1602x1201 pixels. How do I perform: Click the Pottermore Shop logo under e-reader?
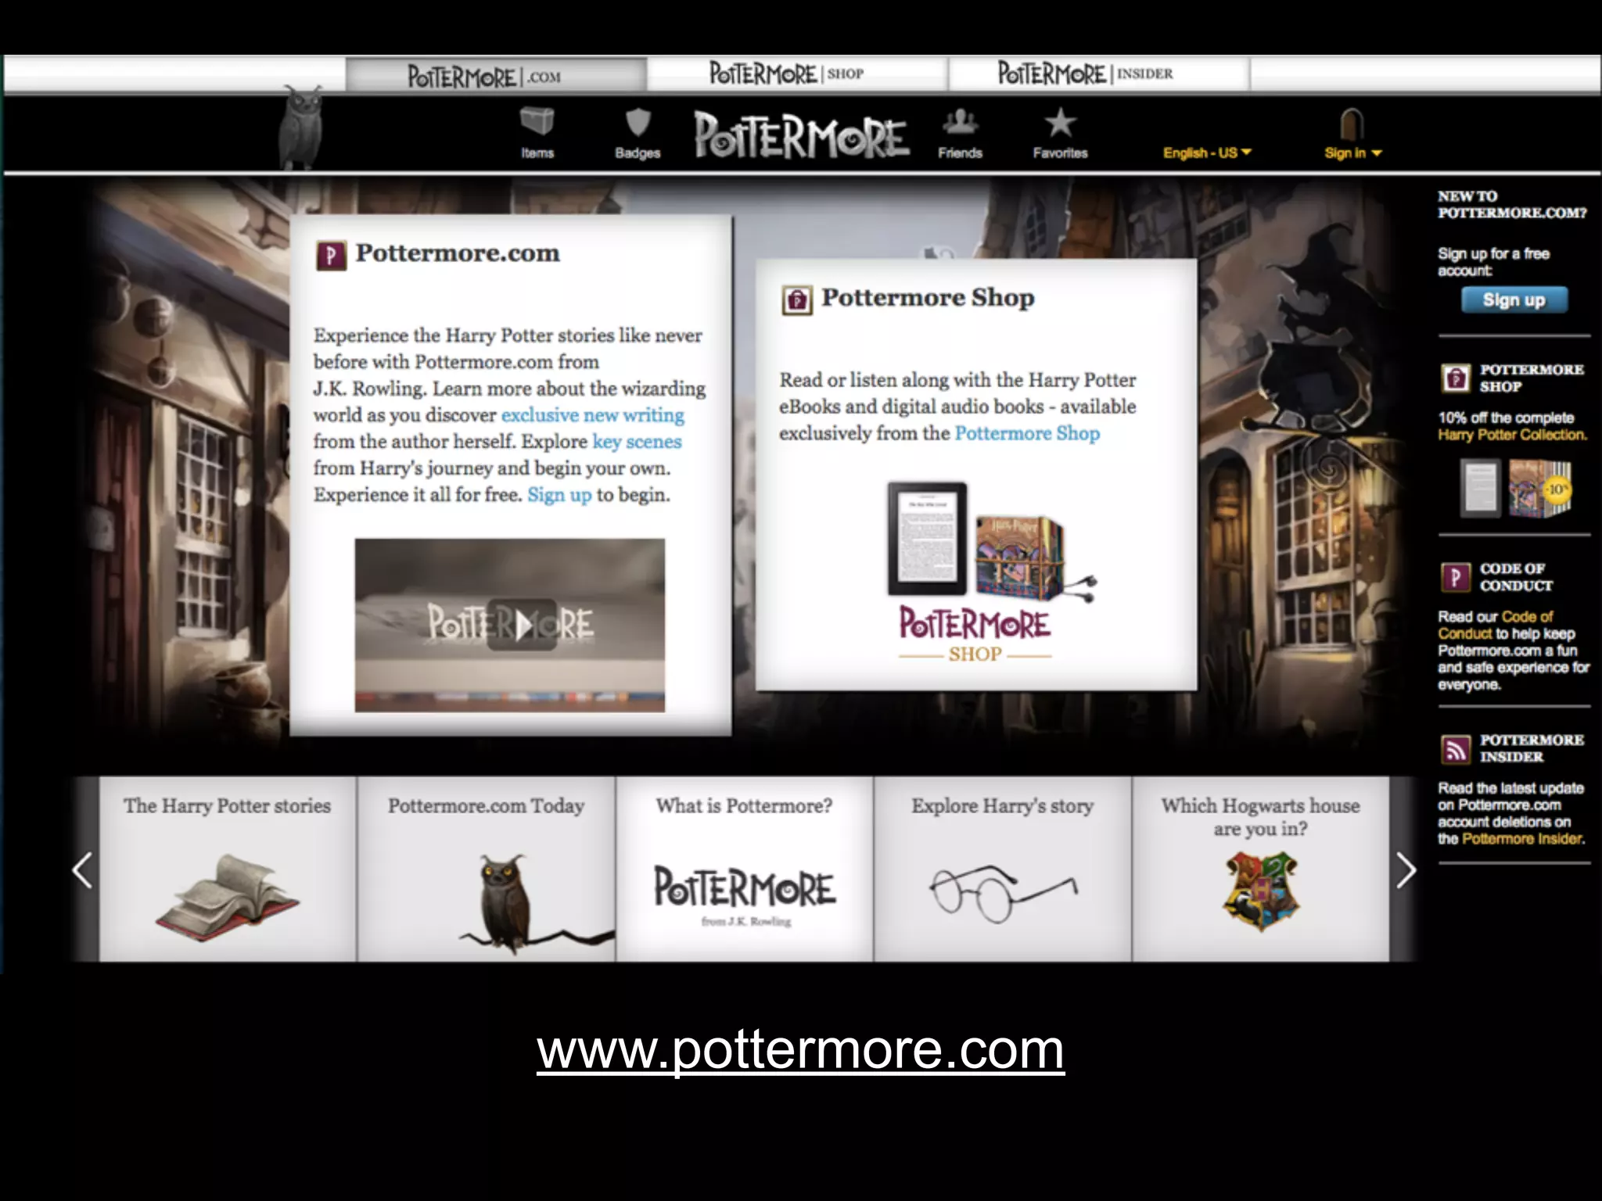pyautogui.click(x=975, y=634)
